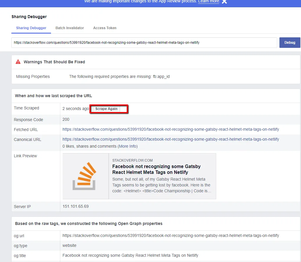Dismiss the App Review banner with the X

pyautogui.click(x=224, y=1)
